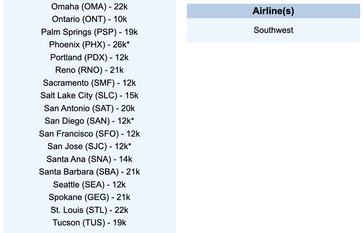Viewport: 363px width, 233px height.
Task: Select Reno (RNO) - 21k entry
Action: pyautogui.click(x=89, y=70)
